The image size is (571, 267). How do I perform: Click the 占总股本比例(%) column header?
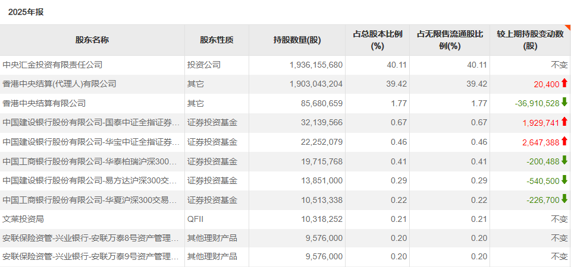point(378,40)
